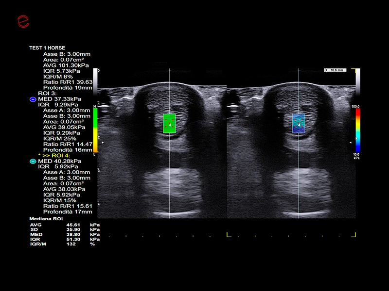Click the rainbow kPa color scale bar
The image size is (389, 291).
[357, 129]
